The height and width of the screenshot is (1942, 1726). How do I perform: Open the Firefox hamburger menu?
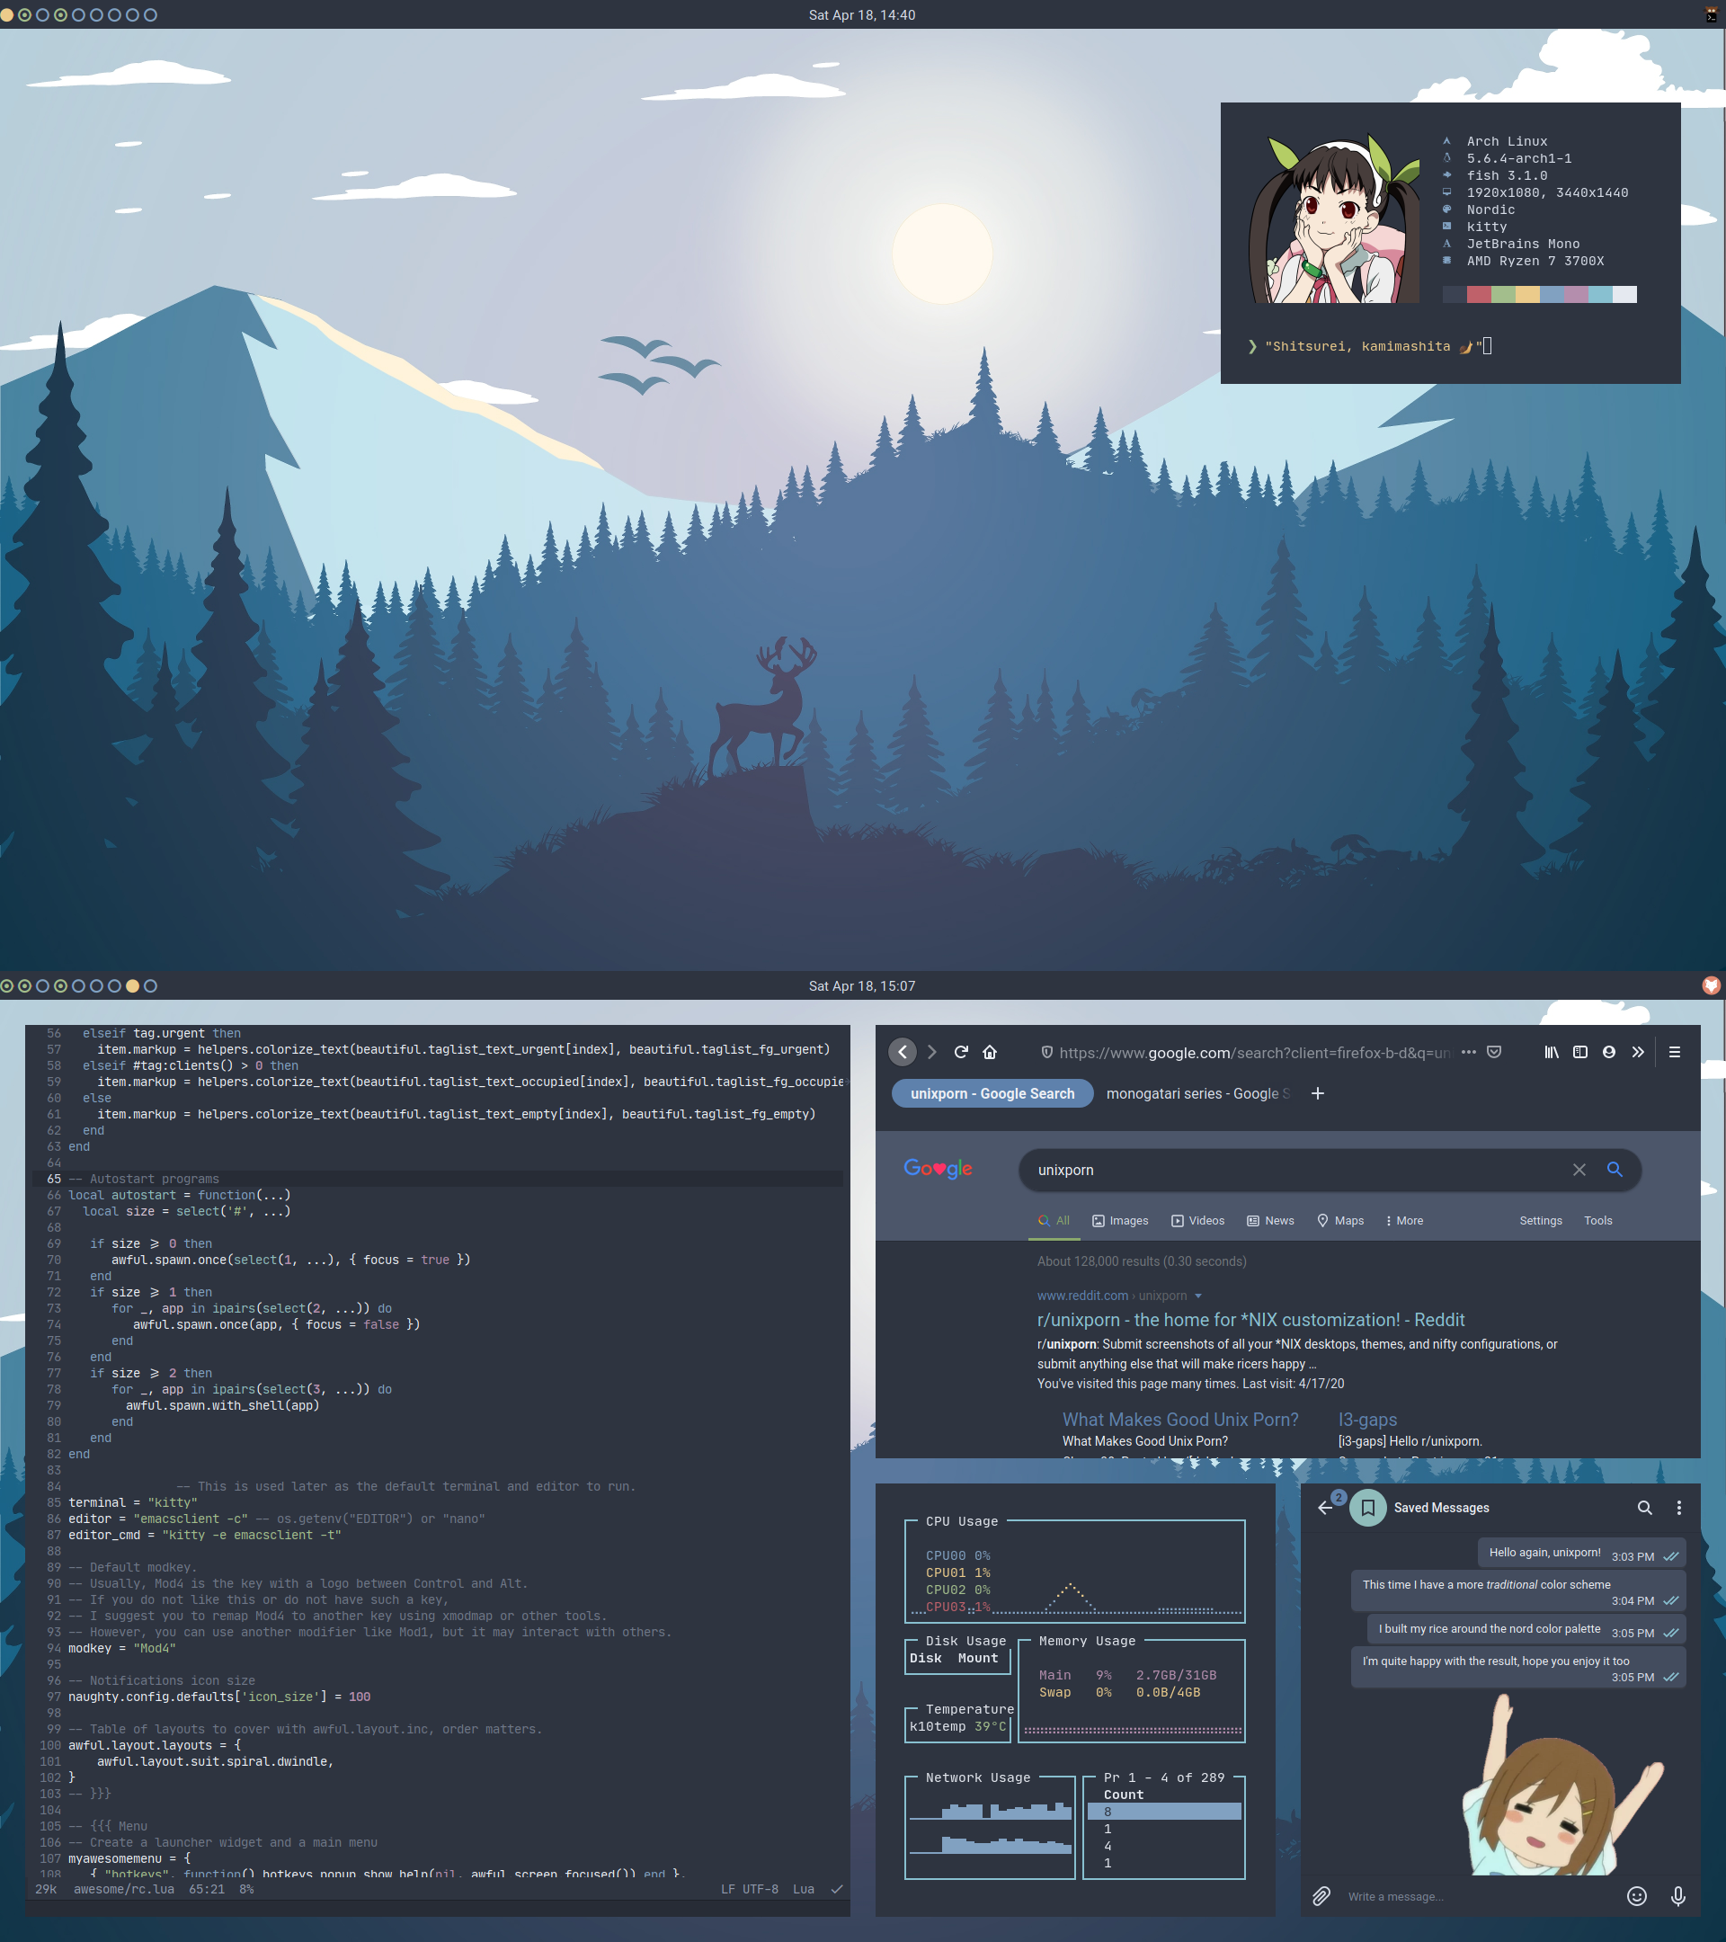pos(1675,1052)
